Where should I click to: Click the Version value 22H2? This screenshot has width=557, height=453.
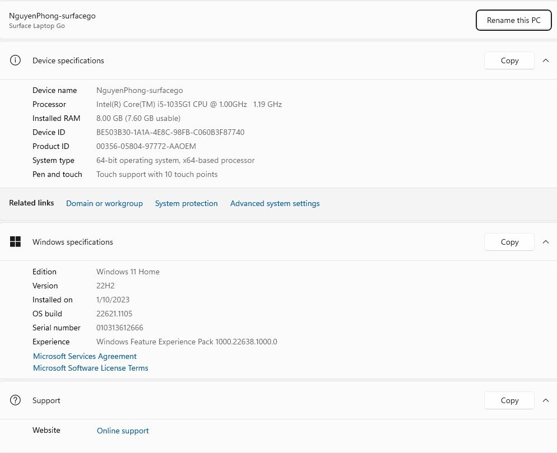[105, 286]
